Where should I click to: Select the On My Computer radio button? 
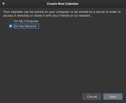pos(11,21)
